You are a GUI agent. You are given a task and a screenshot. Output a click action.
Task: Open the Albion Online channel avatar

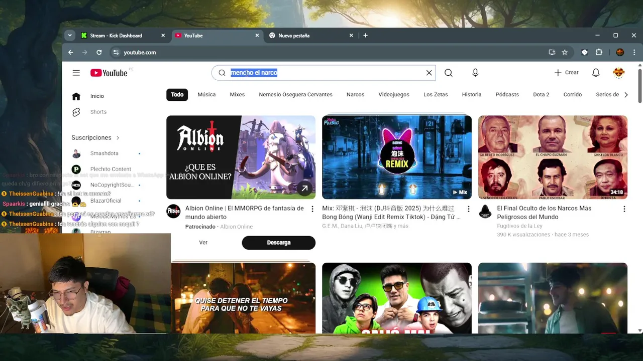[x=173, y=212]
